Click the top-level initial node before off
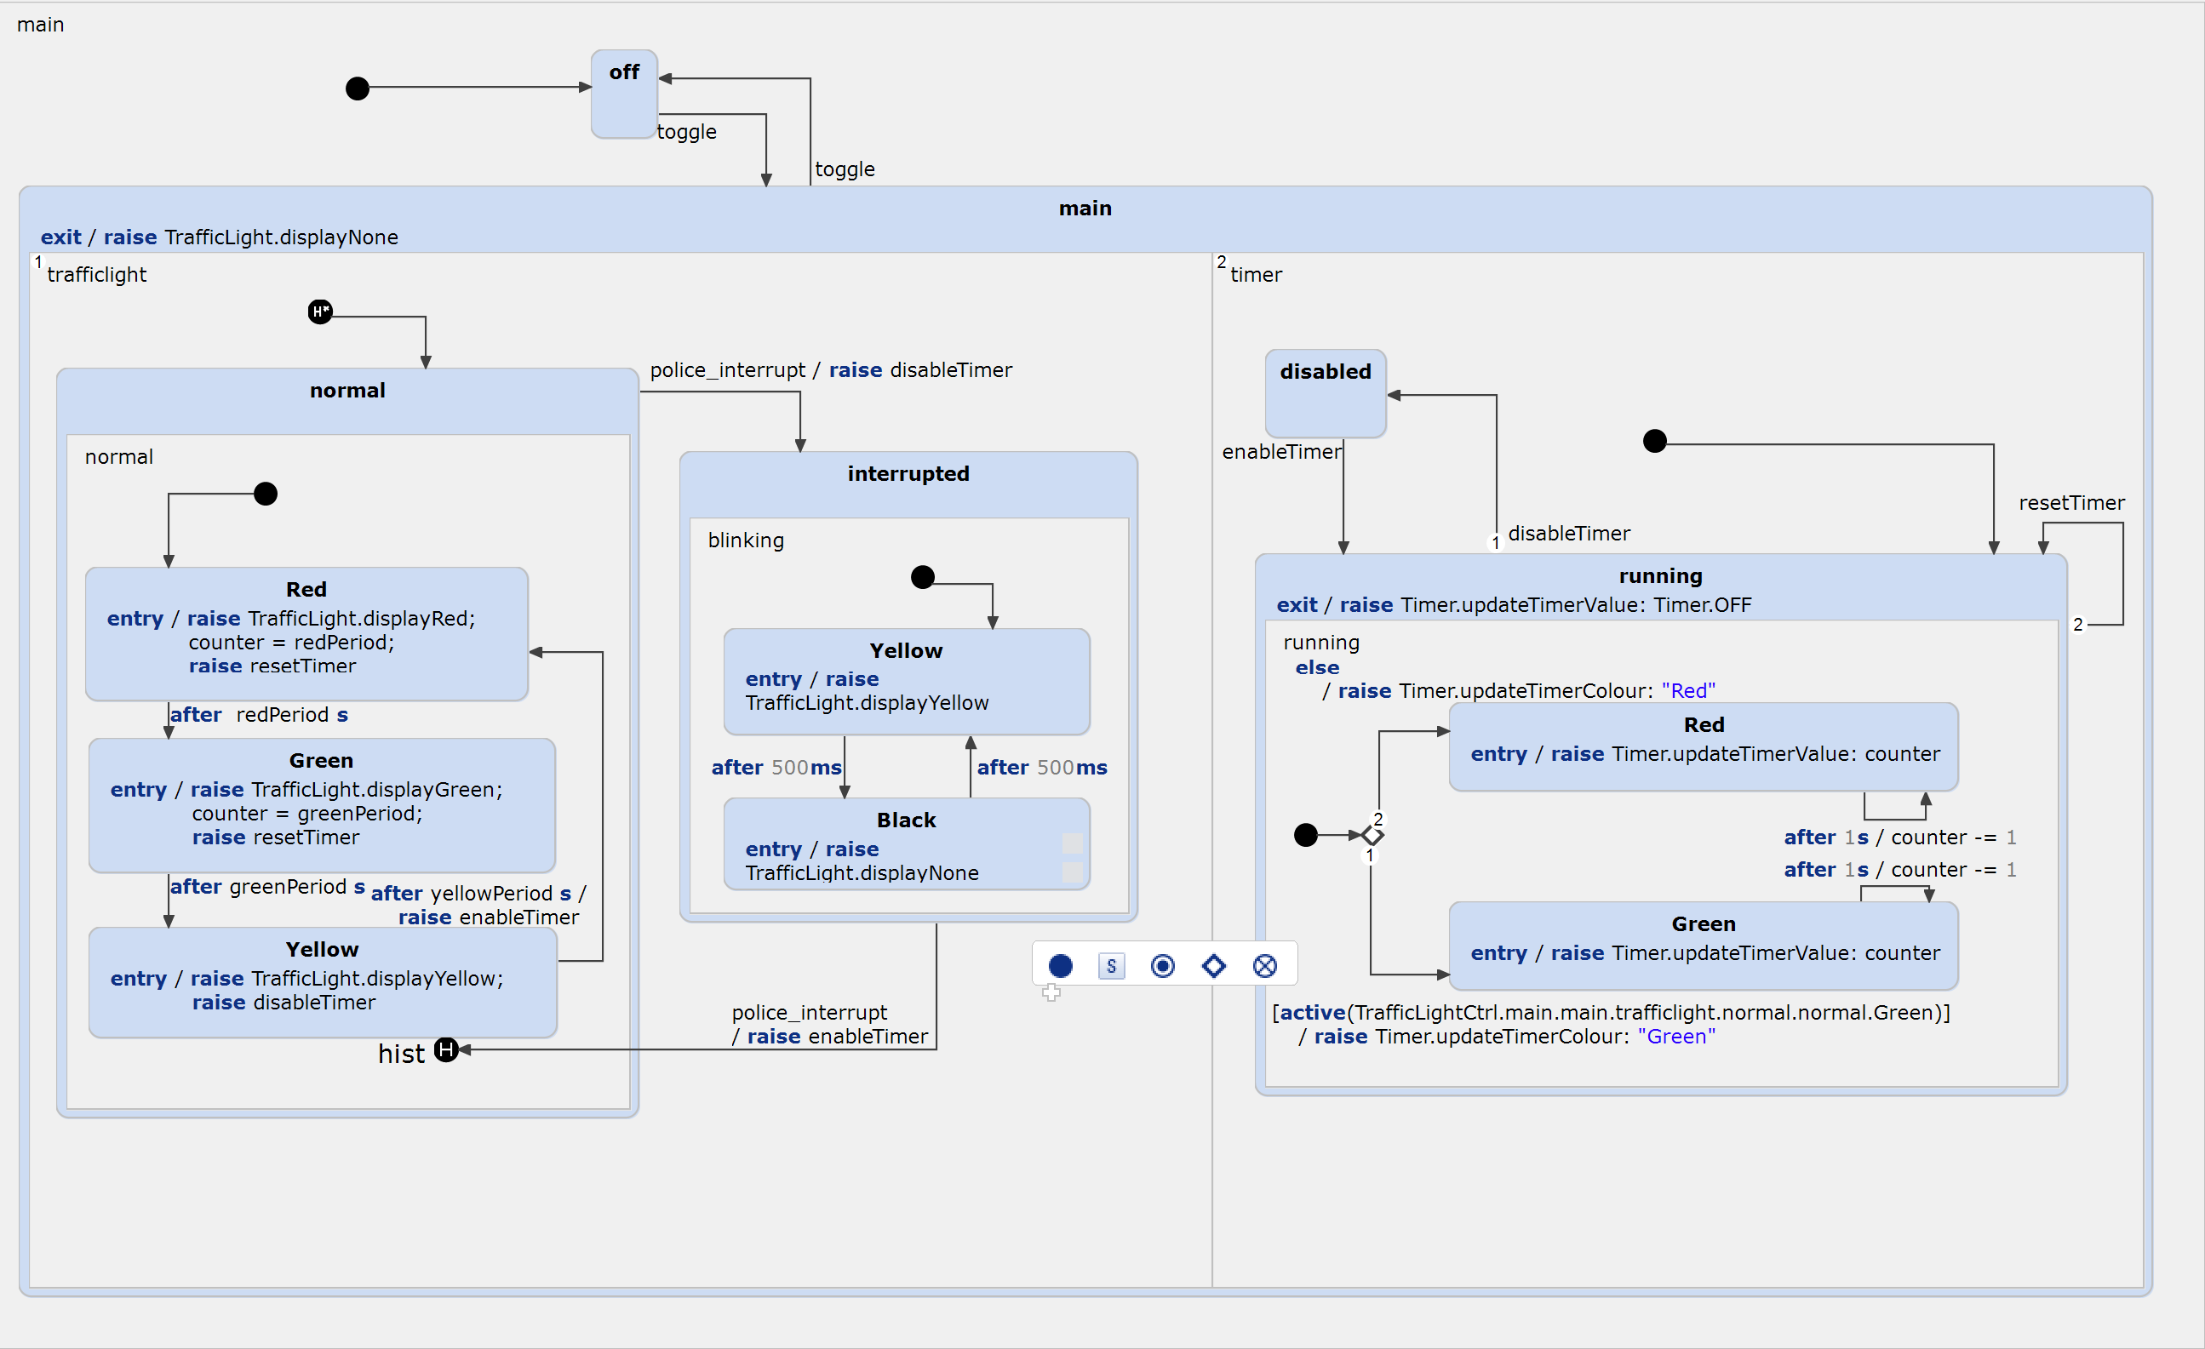Screen dimensions: 2205x1349 tap(357, 89)
